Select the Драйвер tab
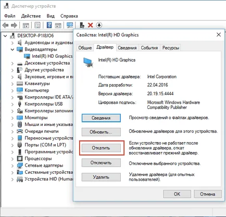 point(105,47)
